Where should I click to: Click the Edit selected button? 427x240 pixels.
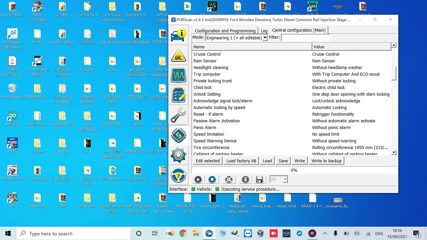click(208, 161)
